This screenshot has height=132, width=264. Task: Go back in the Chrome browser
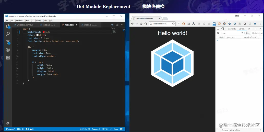(x=132, y=24)
